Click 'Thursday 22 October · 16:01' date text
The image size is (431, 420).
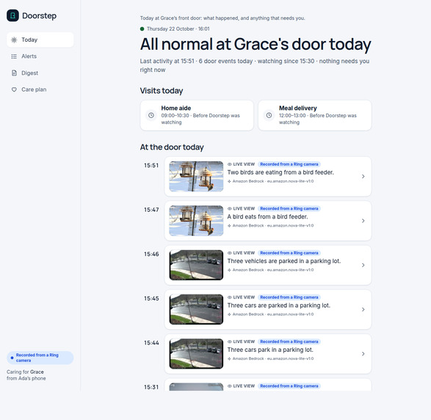click(x=178, y=29)
